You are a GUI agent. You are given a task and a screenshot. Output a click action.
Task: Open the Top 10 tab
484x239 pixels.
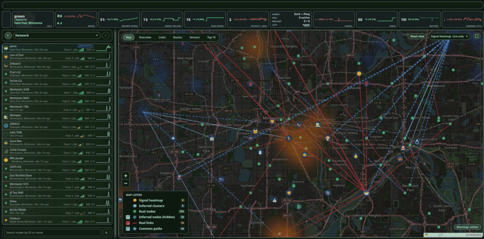(211, 37)
